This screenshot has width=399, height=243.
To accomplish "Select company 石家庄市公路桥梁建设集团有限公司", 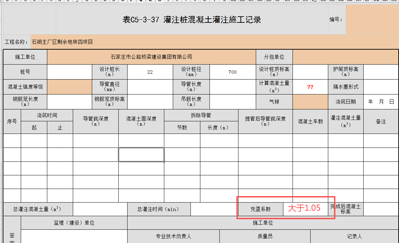I will [x=151, y=57].
